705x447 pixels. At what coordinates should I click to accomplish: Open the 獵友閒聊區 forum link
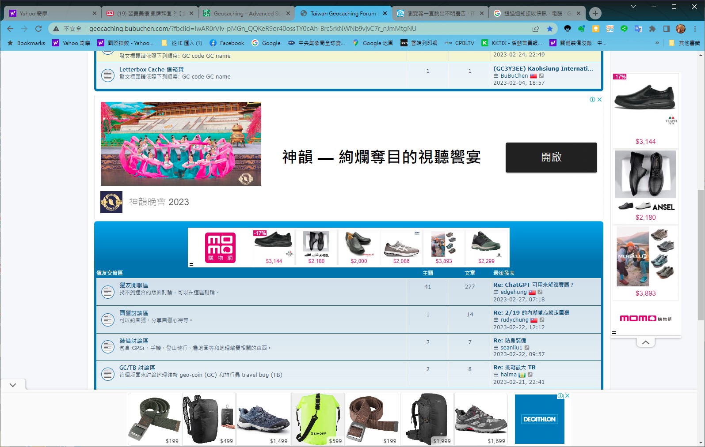pyautogui.click(x=133, y=285)
